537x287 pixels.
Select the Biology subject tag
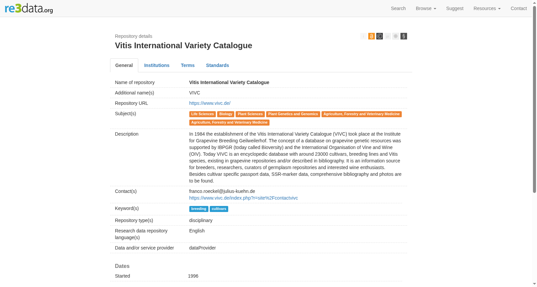coord(226,114)
